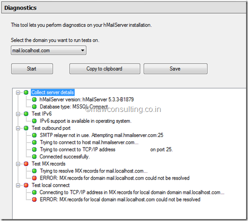Screen dimensions: 248x221
Task: Click green icon beside Trying to resolve MX records
Action: (34, 171)
